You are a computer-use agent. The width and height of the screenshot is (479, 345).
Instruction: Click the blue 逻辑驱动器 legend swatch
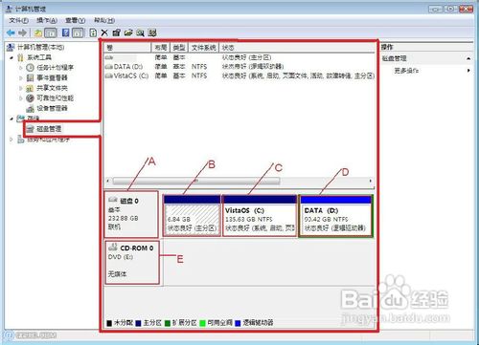coord(238,323)
